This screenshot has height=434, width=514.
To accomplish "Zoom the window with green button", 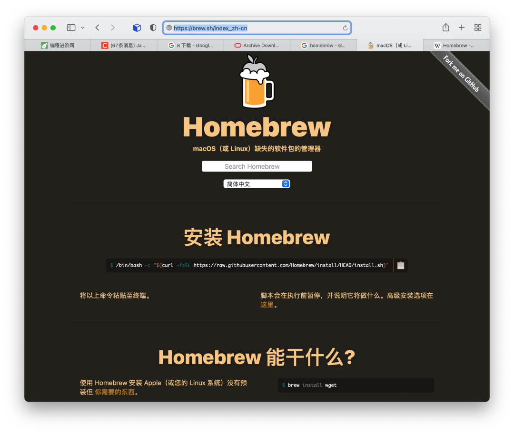I will tap(53, 28).
